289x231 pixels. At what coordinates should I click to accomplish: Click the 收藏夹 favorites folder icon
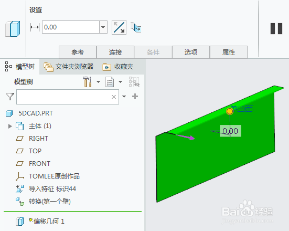point(106,67)
